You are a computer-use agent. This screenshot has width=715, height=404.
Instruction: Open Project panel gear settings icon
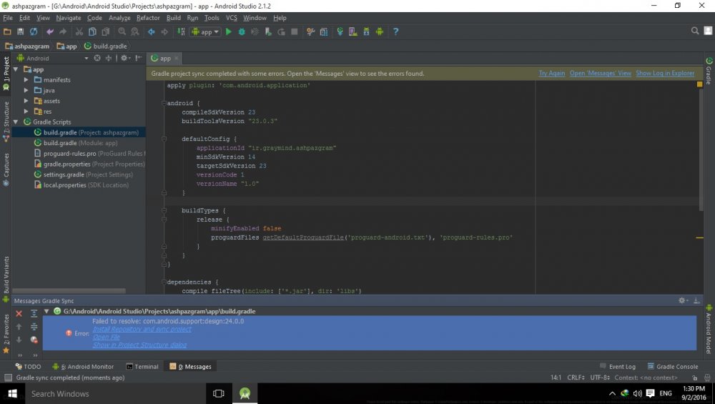[x=124, y=58]
